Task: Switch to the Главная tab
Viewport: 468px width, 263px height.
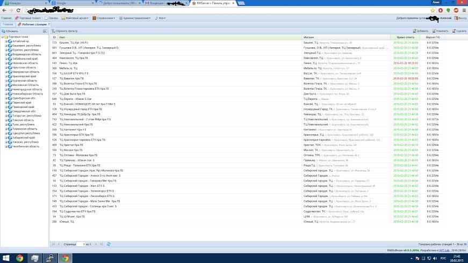Action: click(8, 25)
